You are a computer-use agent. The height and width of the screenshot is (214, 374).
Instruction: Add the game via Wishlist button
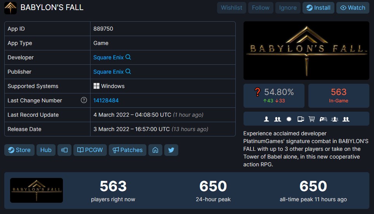point(231,8)
